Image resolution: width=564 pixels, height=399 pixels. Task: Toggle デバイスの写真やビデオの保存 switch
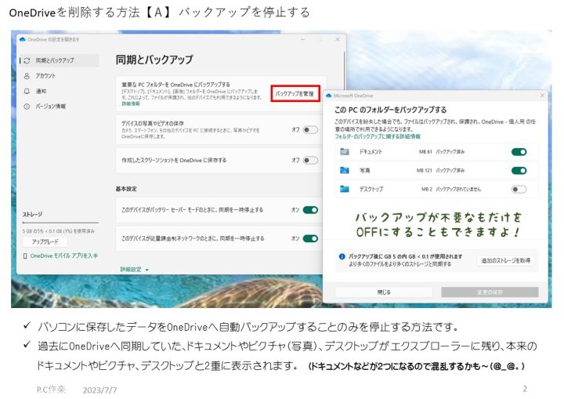(310, 129)
